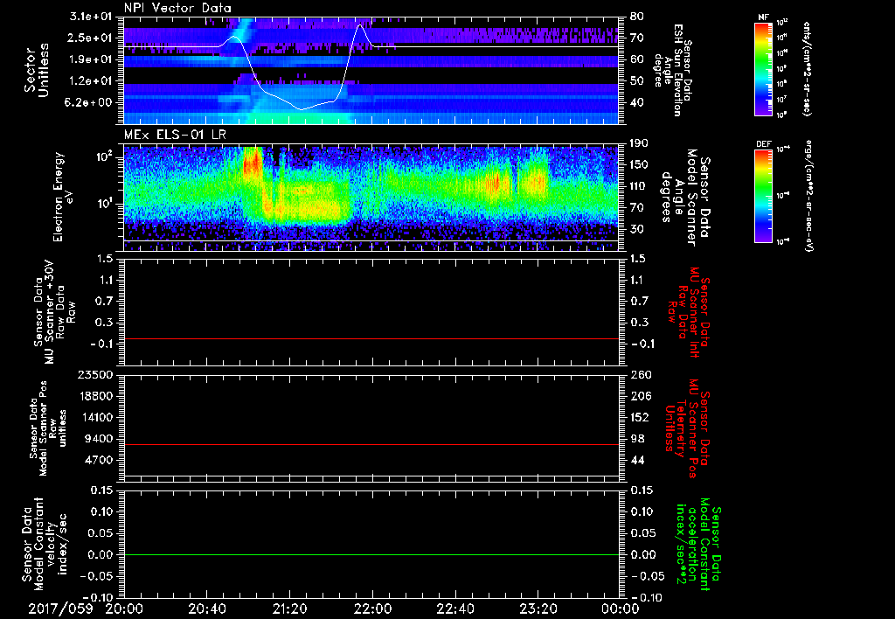Viewport: 895px width, 619px height.
Task: Select the "NPI Vector Data" panel title
Action: [x=177, y=8]
